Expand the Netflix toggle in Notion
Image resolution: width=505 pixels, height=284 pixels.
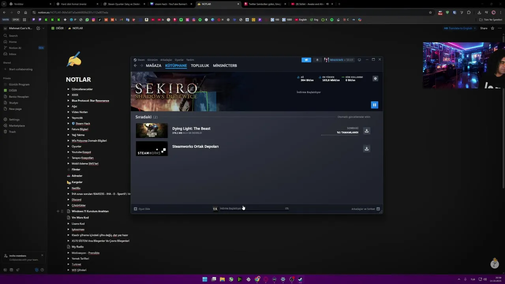click(x=68, y=188)
